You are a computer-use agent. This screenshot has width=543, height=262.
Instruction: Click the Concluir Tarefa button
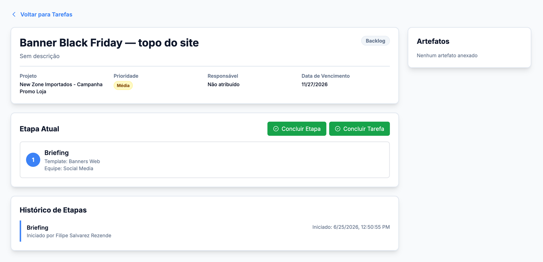tap(359, 129)
